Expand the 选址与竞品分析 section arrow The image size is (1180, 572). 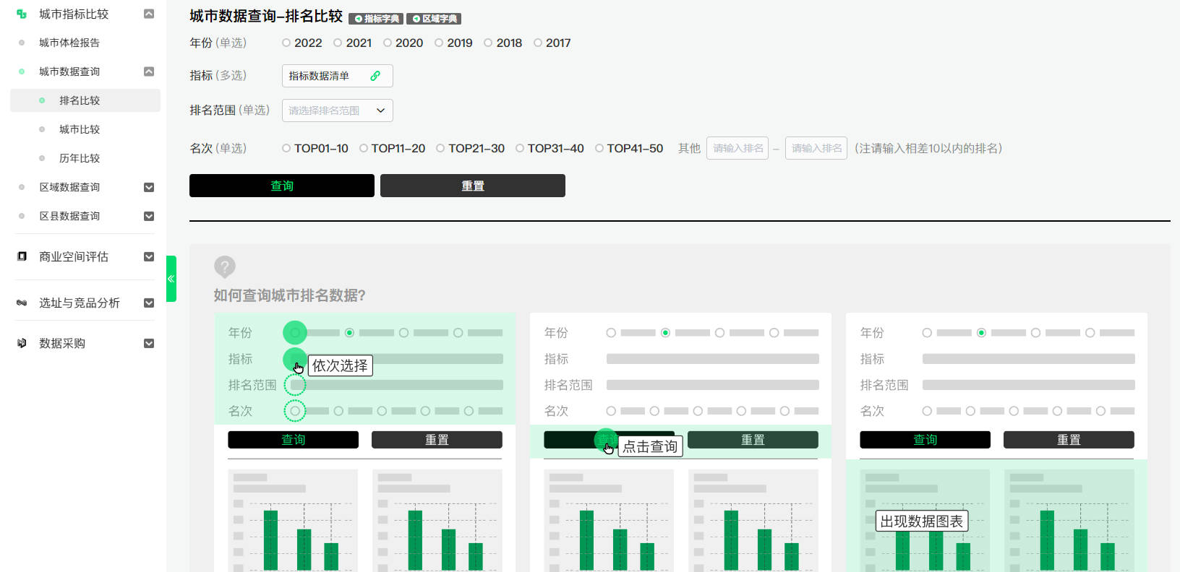(x=149, y=303)
